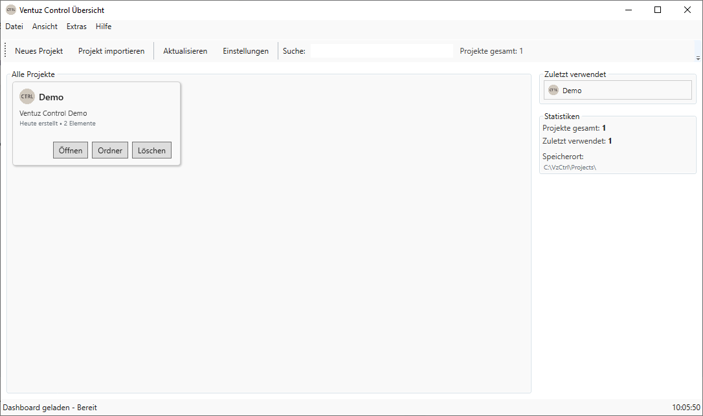Click 'Projekte gesamt' statistic in Statistiken
703x416 pixels.
574,128
